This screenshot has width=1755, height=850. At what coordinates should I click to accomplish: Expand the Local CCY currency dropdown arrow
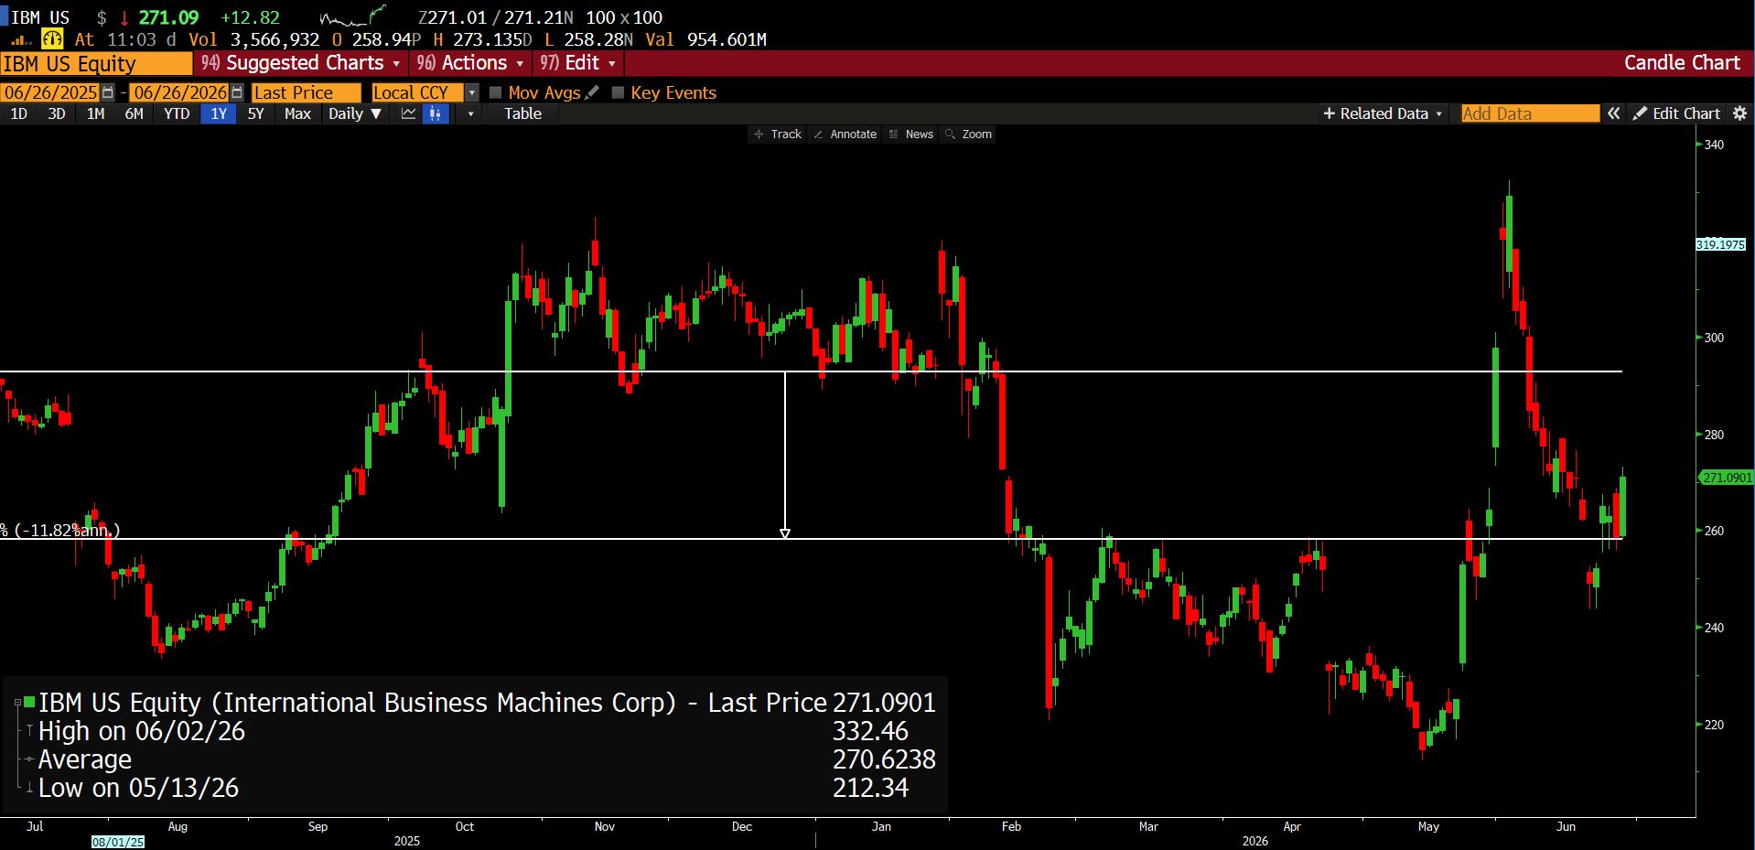click(x=472, y=92)
